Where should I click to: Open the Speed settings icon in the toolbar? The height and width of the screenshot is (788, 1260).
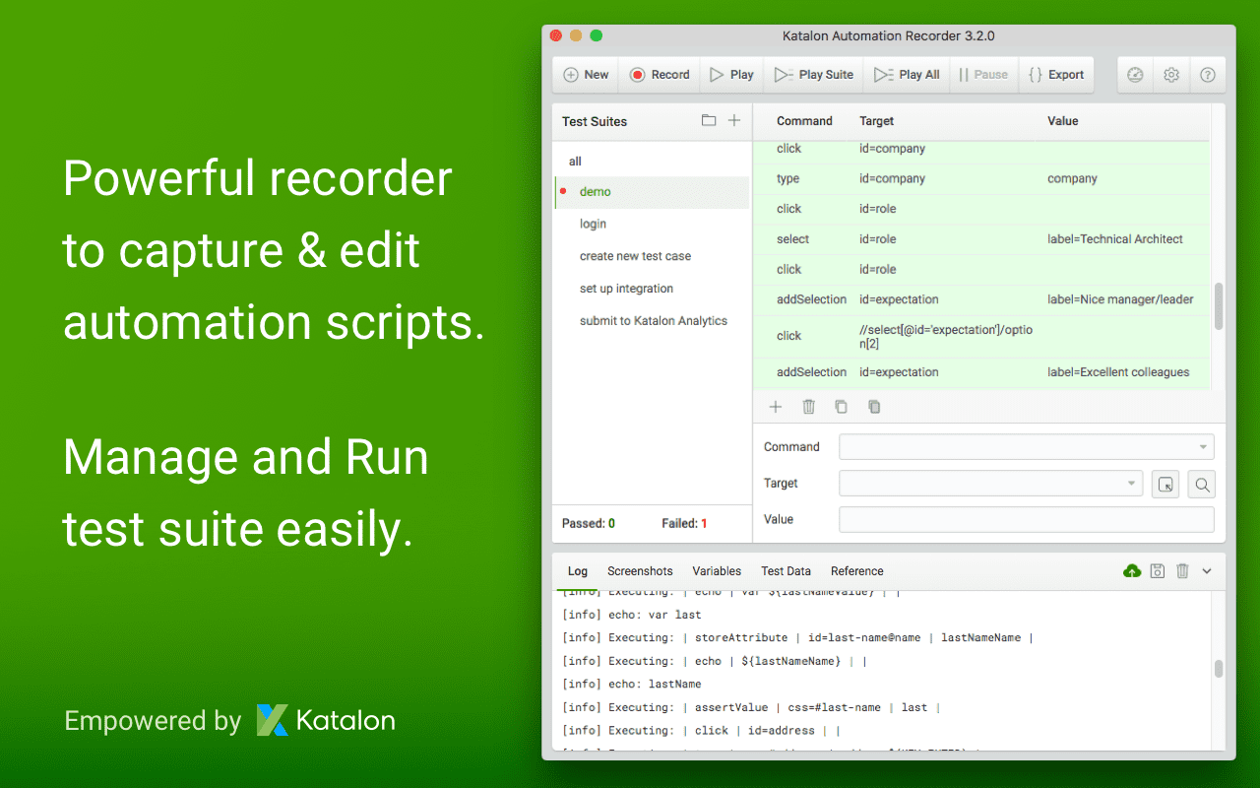pyautogui.click(x=1134, y=74)
